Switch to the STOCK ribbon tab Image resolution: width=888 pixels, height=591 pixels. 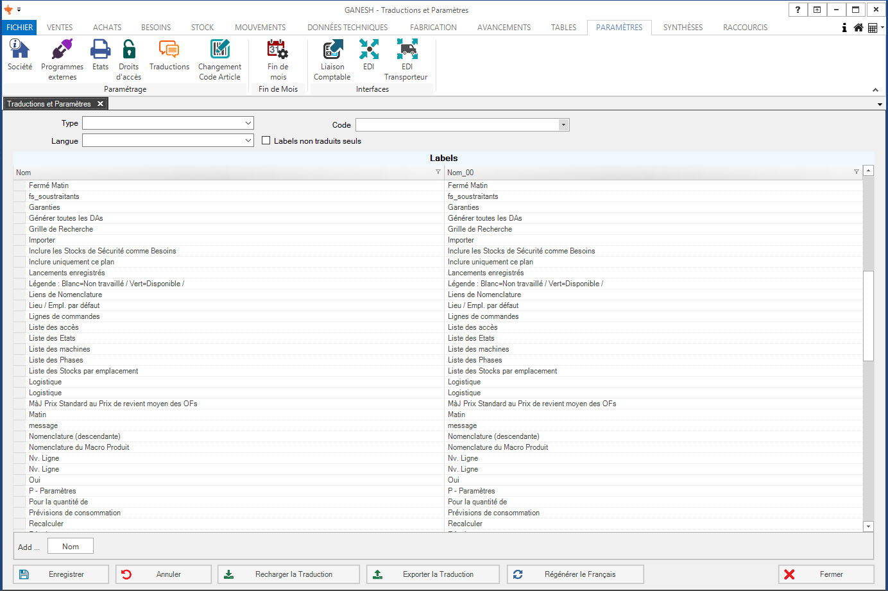point(202,28)
